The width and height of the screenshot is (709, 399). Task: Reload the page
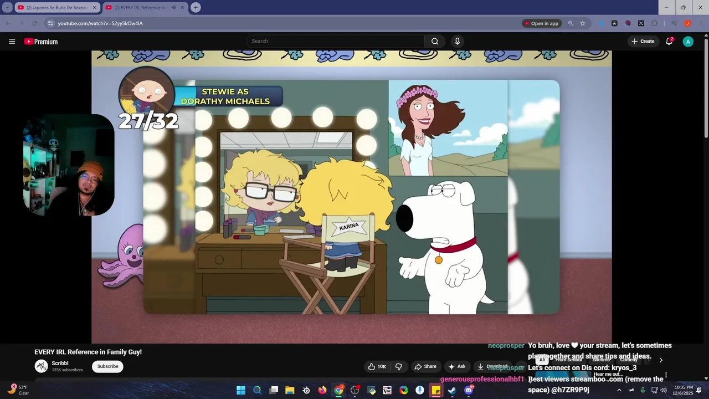point(34,23)
